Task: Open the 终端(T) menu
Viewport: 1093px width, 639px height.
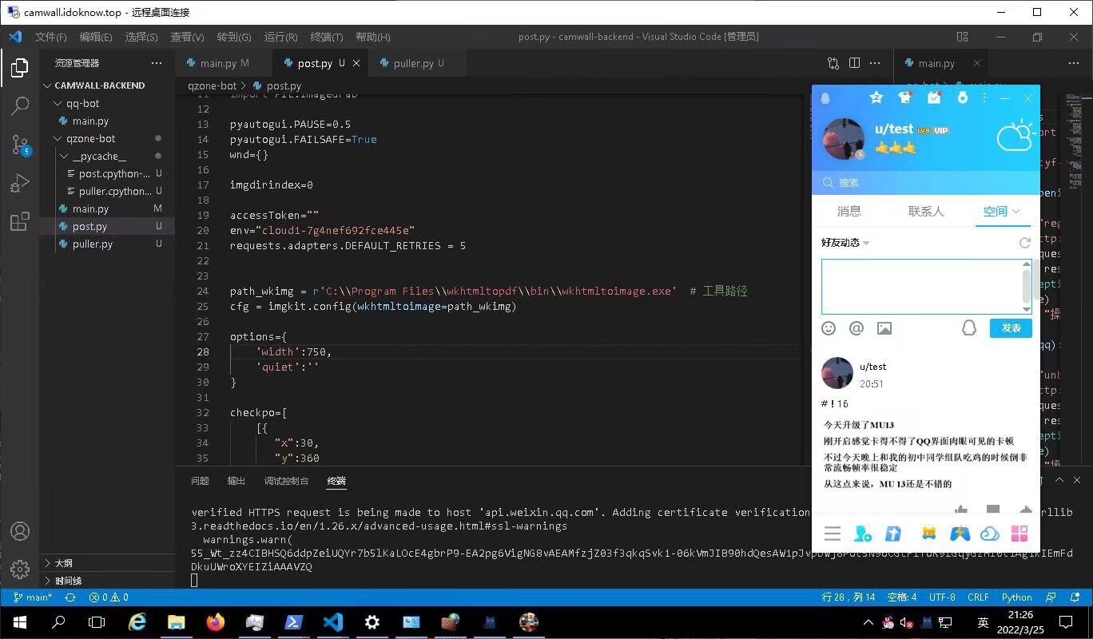Action: pyautogui.click(x=326, y=37)
